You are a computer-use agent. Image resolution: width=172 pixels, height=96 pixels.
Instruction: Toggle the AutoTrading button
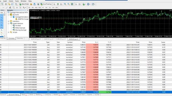[46, 4]
